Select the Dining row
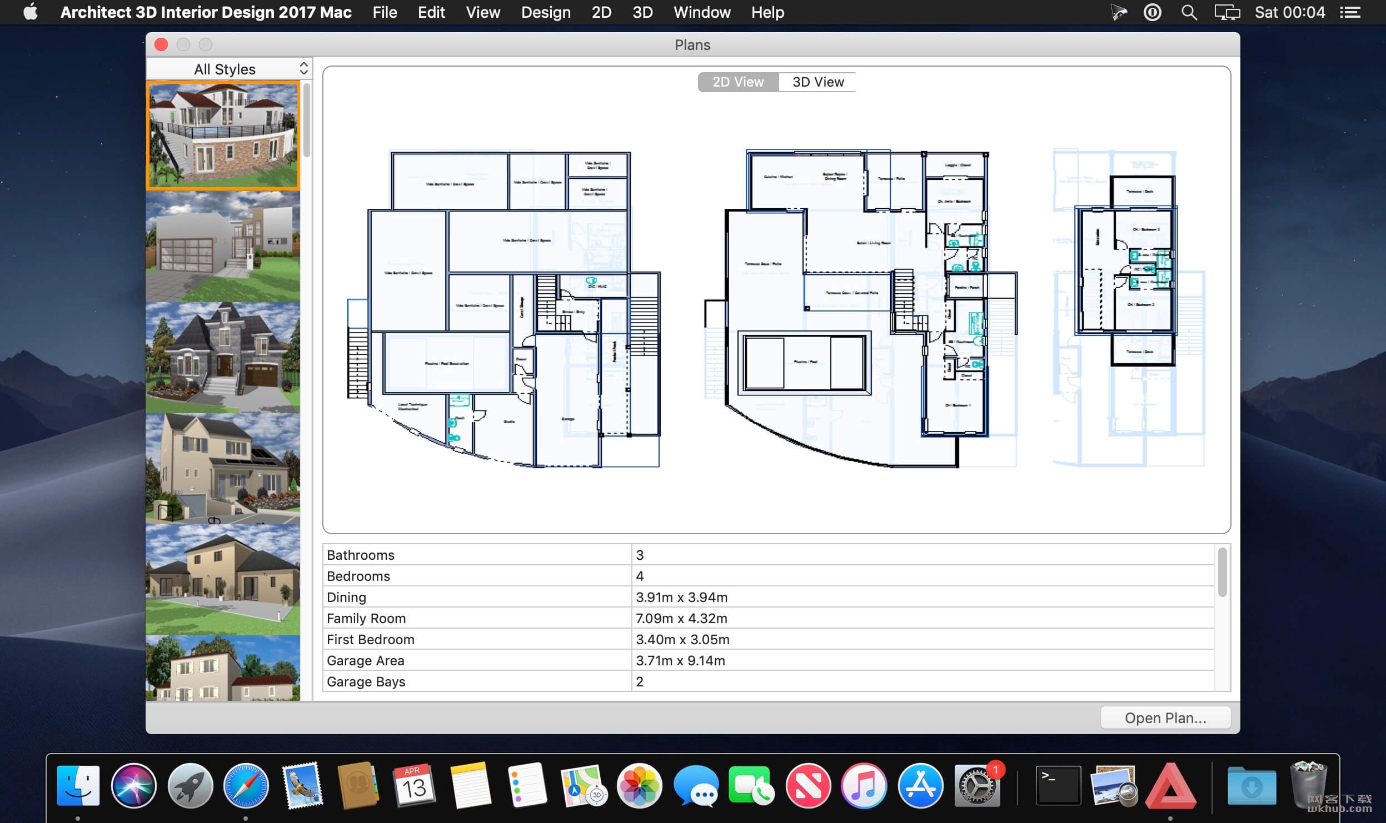 [768, 597]
